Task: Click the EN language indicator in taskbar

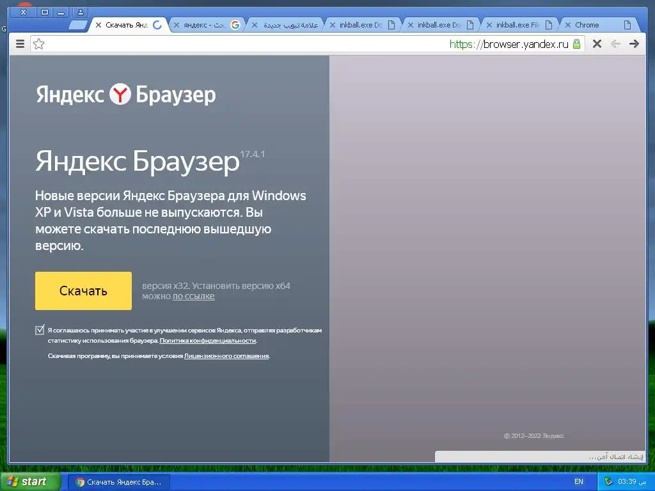Action: 578,481
